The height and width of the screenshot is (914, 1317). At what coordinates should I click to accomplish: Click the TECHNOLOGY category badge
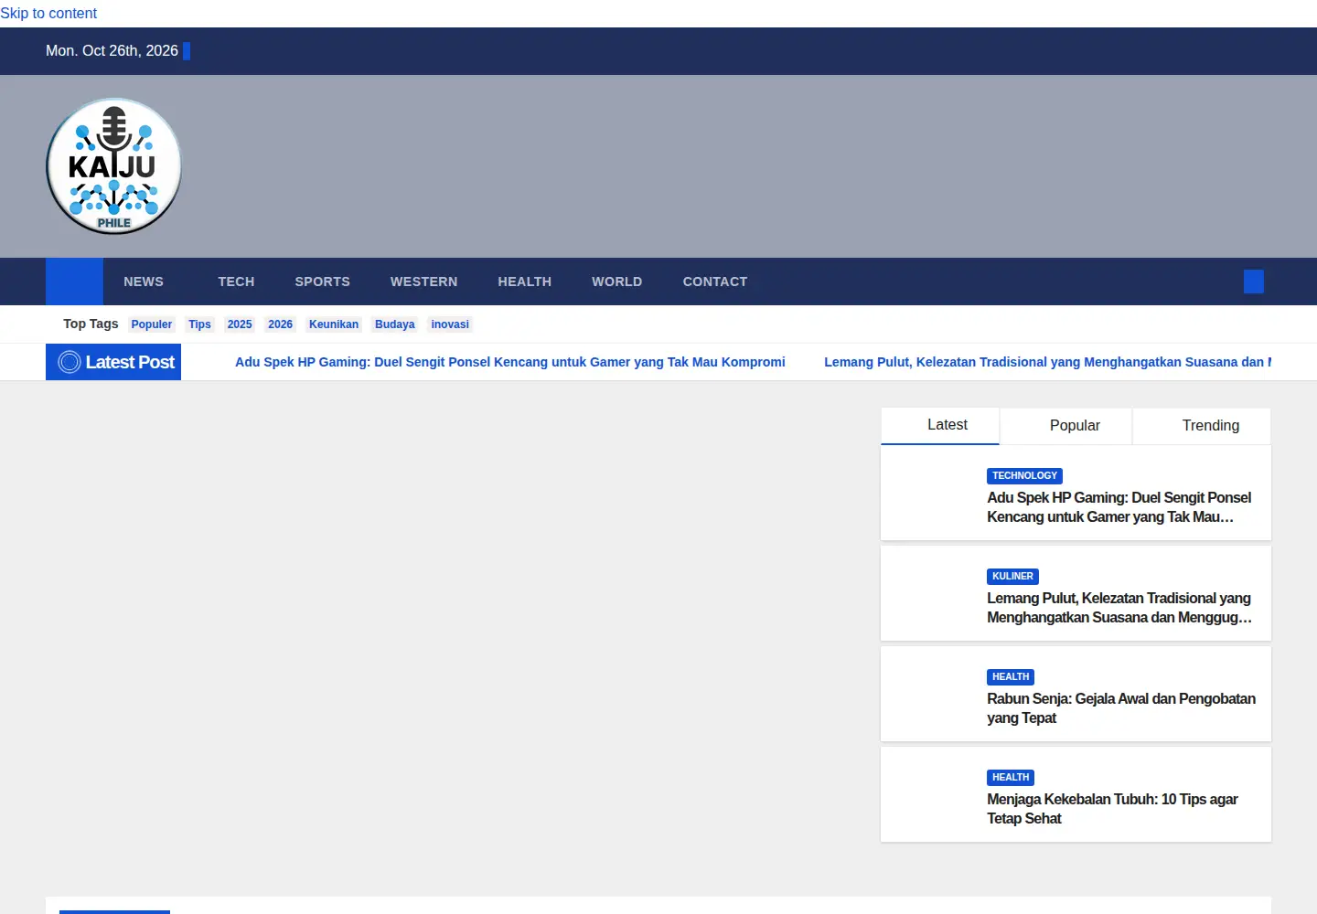pos(1024,476)
